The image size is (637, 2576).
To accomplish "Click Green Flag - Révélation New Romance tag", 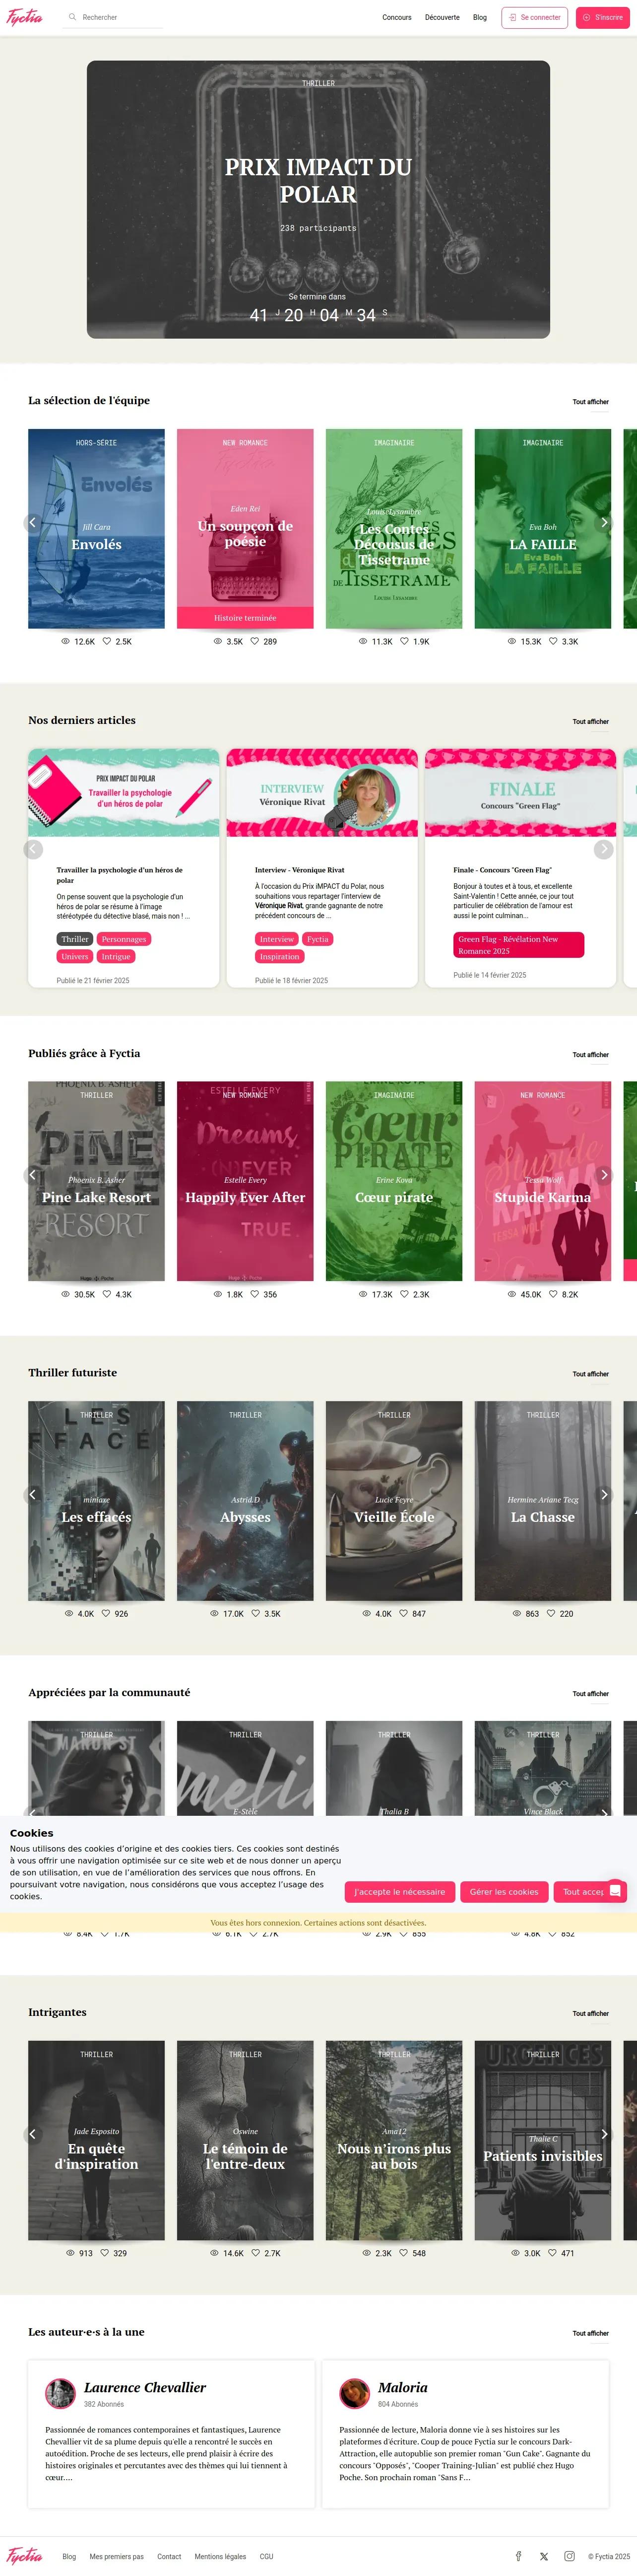I will pos(518,945).
